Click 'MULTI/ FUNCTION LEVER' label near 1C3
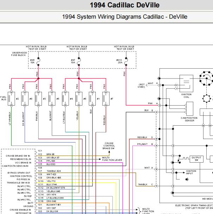This screenshot has width=213, height=214. [112, 159]
